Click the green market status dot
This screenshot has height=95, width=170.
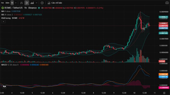tap(39, 8)
